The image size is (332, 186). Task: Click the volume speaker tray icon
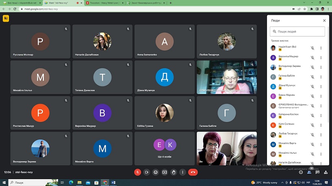303,182
